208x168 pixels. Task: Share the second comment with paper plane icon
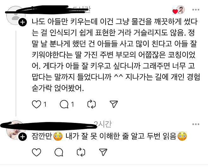click(x=103, y=152)
